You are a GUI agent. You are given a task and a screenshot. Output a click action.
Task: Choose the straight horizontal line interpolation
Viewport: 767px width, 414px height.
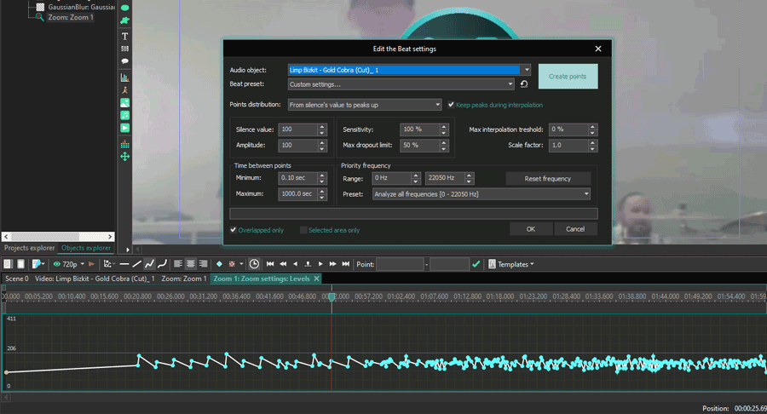[124, 264]
